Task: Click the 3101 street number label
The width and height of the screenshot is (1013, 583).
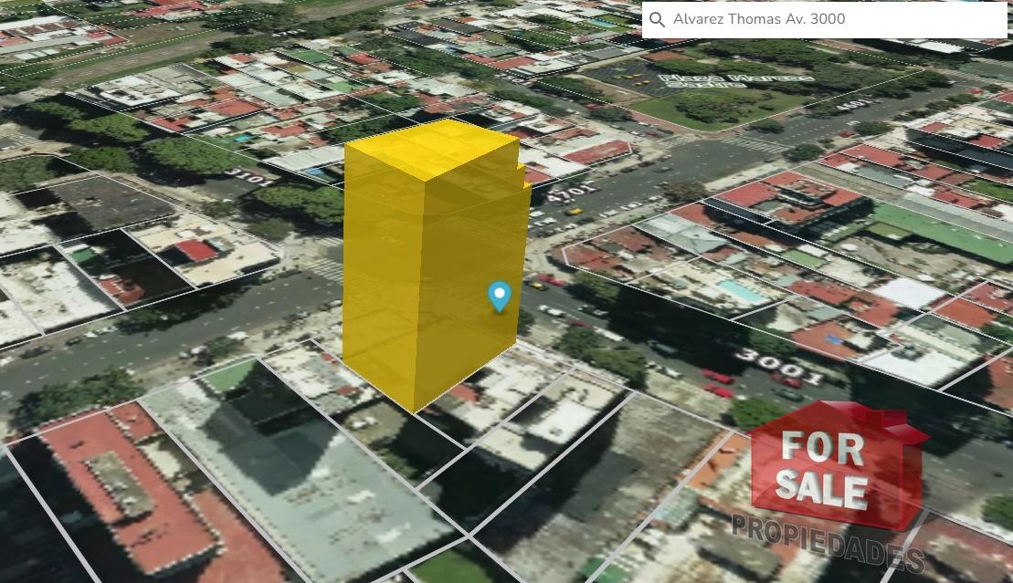Action: point(250,177)
